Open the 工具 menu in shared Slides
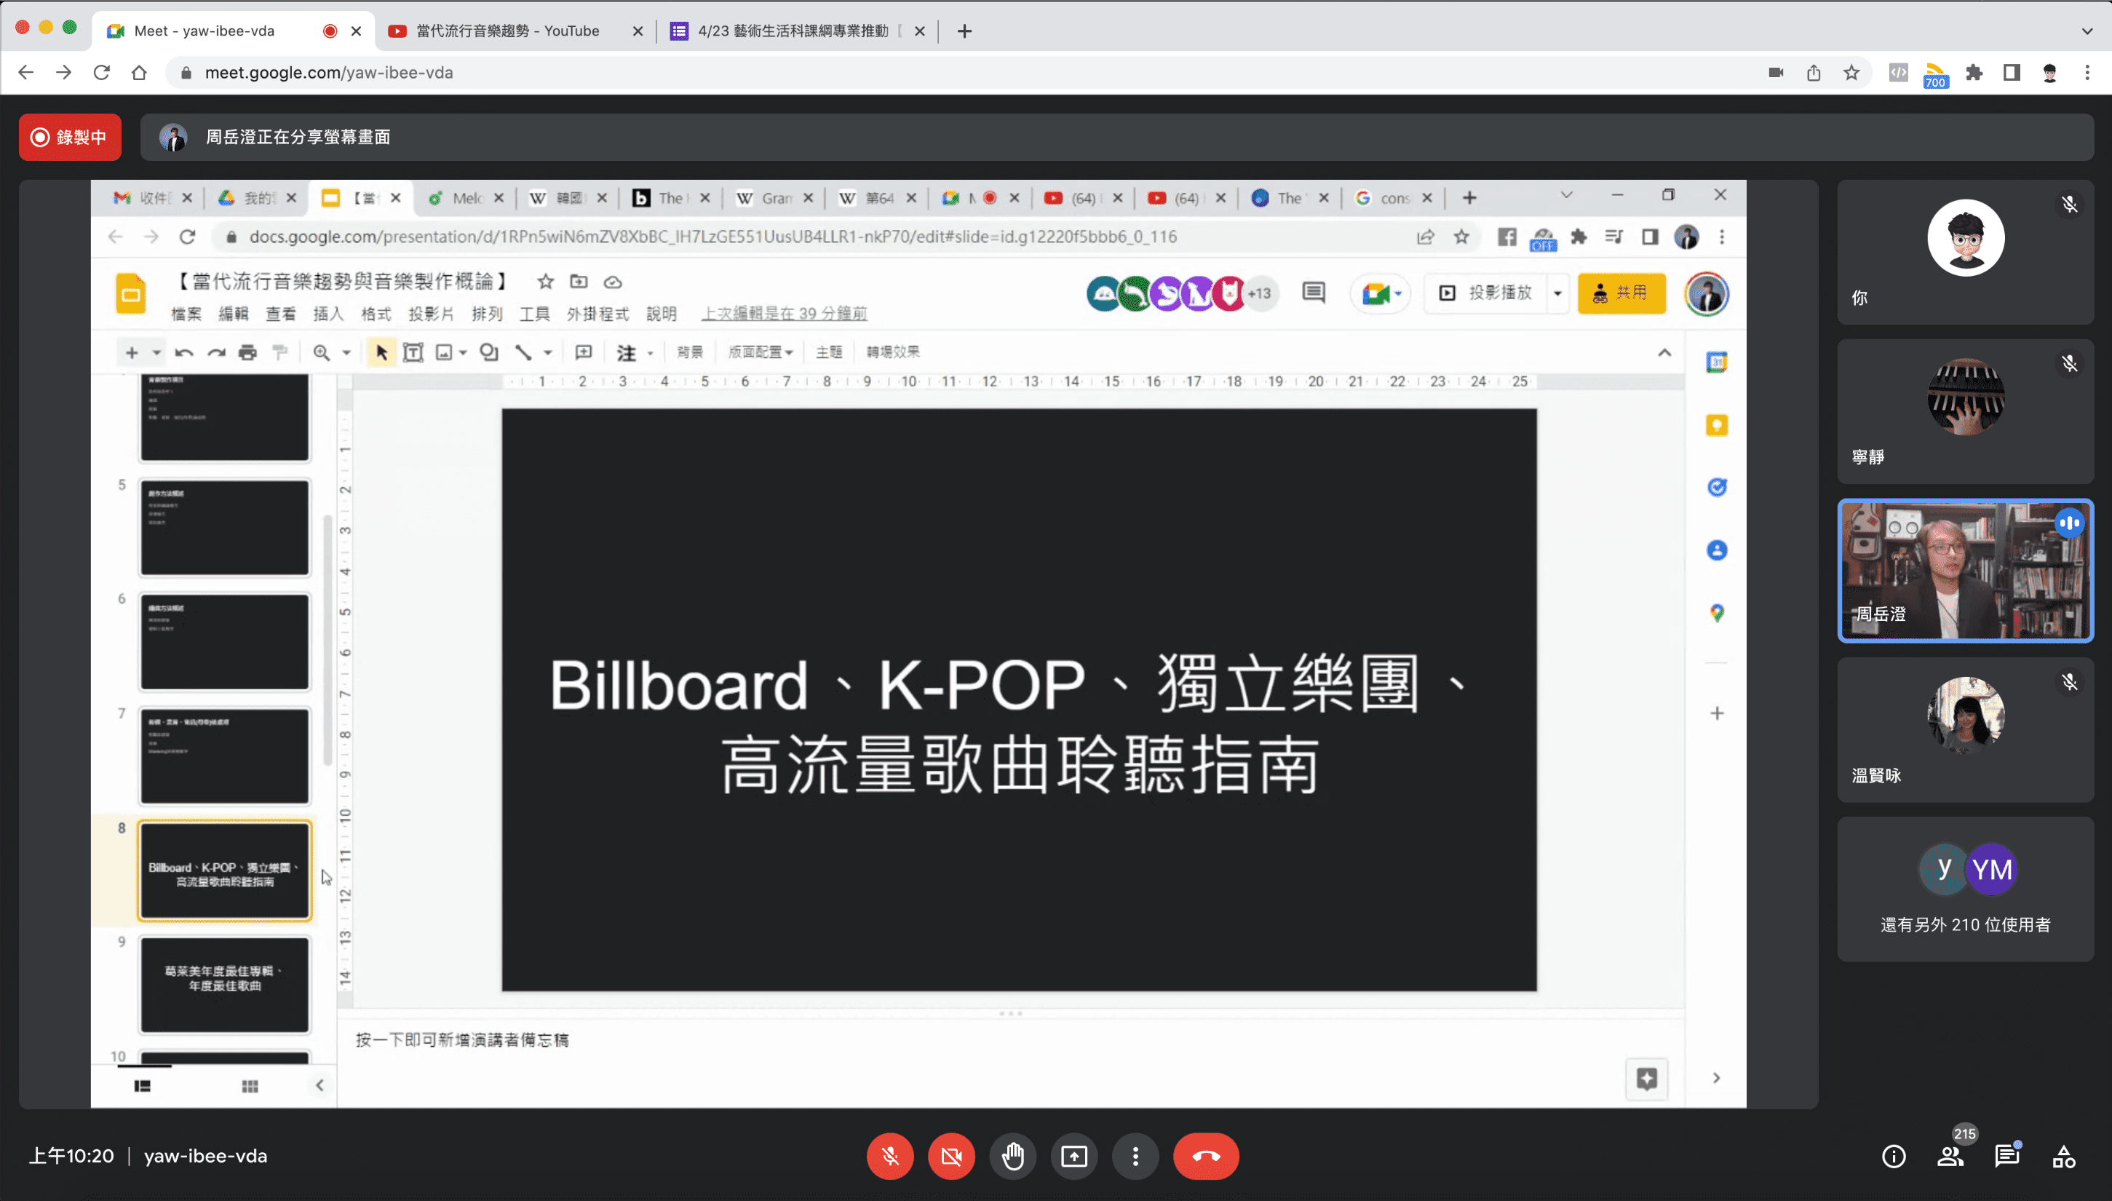 click(x=534, y=314)
